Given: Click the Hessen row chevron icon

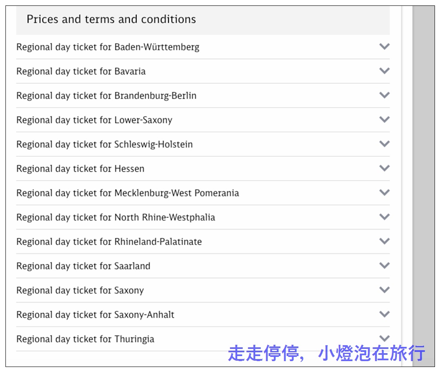Looking at the screenshot, I should (x=384, y=168).
